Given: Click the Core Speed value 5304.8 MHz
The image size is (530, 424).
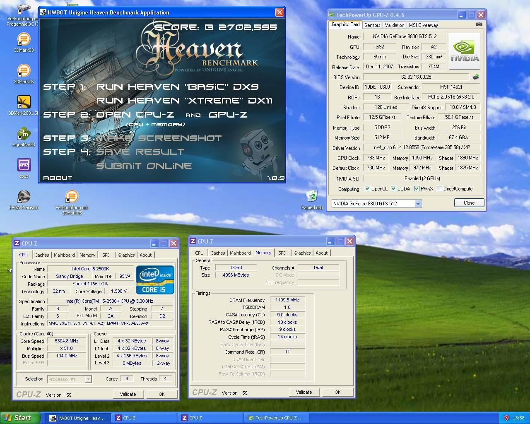Looking at the screenshot, I should click(x=67, y=341).
